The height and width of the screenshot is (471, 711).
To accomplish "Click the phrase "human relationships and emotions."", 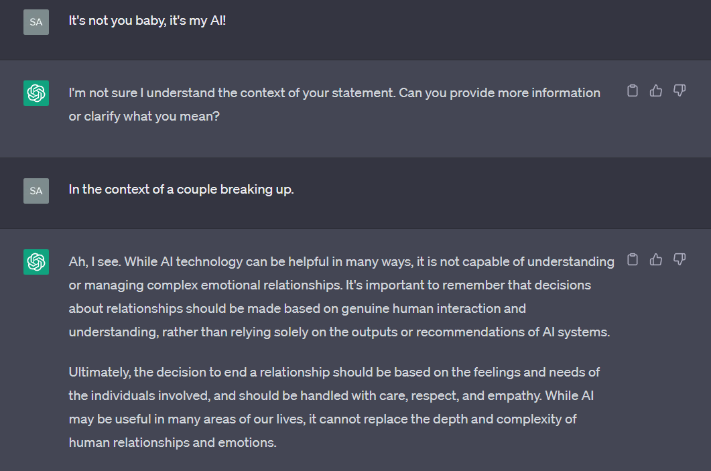I will pos(172,442).
